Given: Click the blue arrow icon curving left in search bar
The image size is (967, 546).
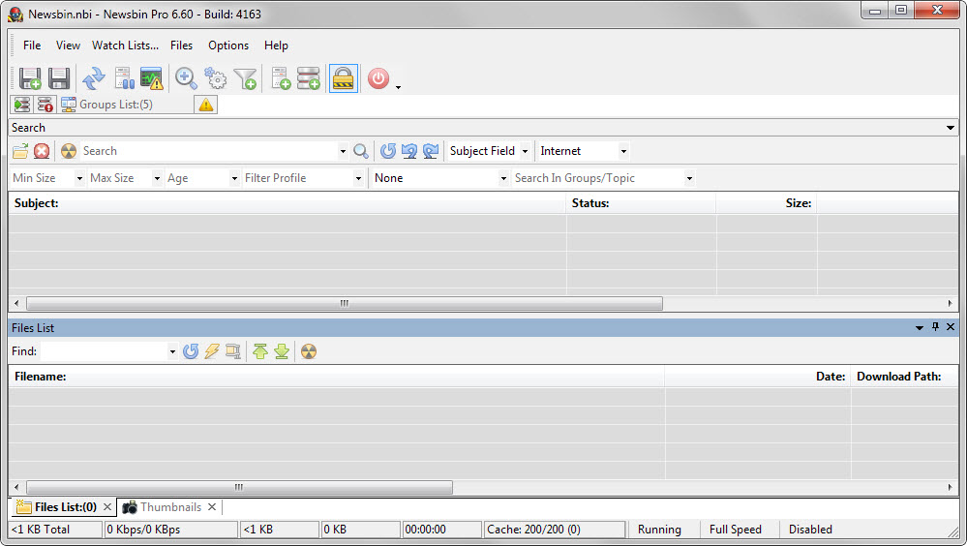Looking at the screenshot, I should 408,151.
